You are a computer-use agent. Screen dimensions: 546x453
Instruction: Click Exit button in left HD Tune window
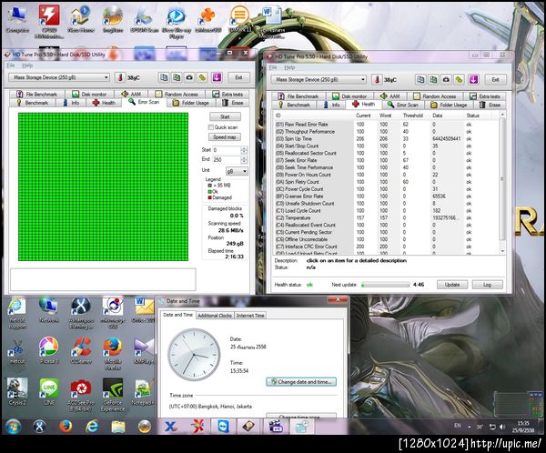pyautogui.click(x=238, y=77)
